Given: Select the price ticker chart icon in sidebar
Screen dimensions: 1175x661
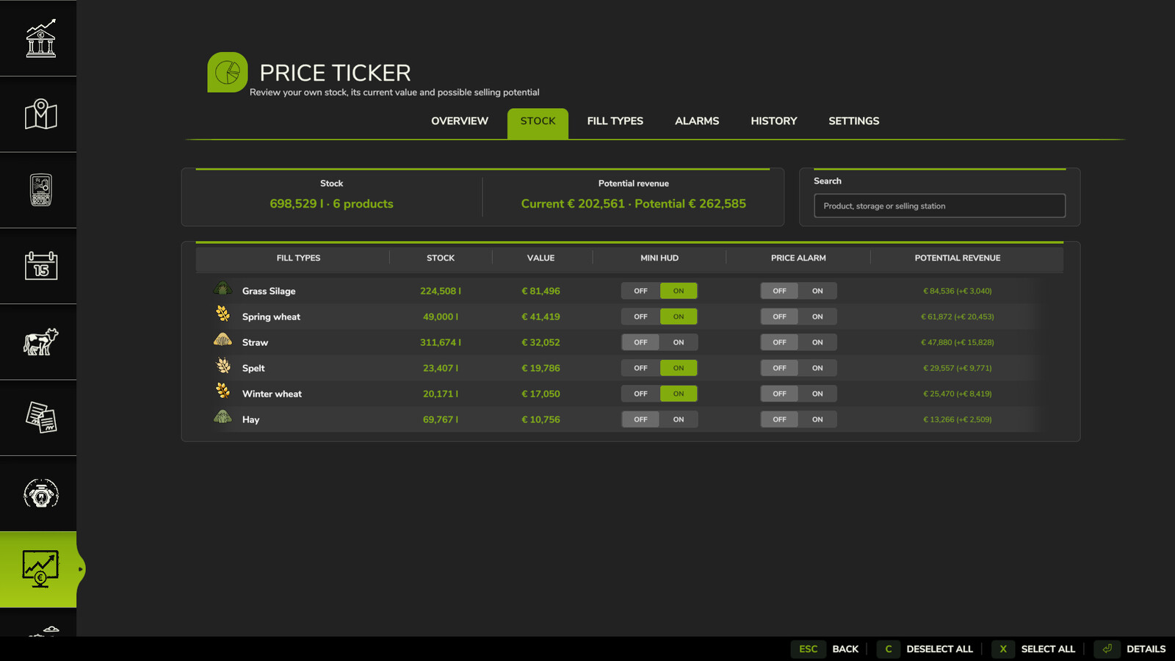Looking at the screenshot, I should (40, 569).
